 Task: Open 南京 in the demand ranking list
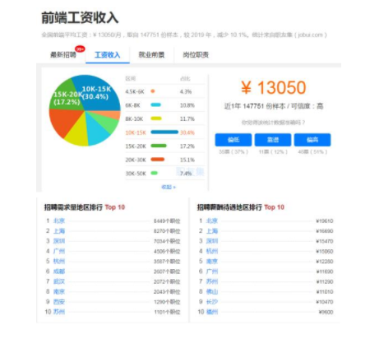[x=59, y=291]
